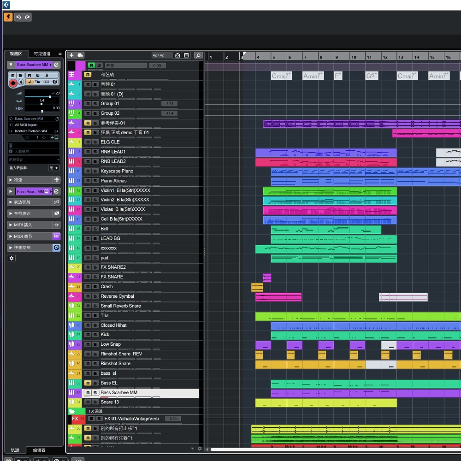Open the Find Tracks magnifier
The height and width of the screenshot is (461, 461).
198,55
